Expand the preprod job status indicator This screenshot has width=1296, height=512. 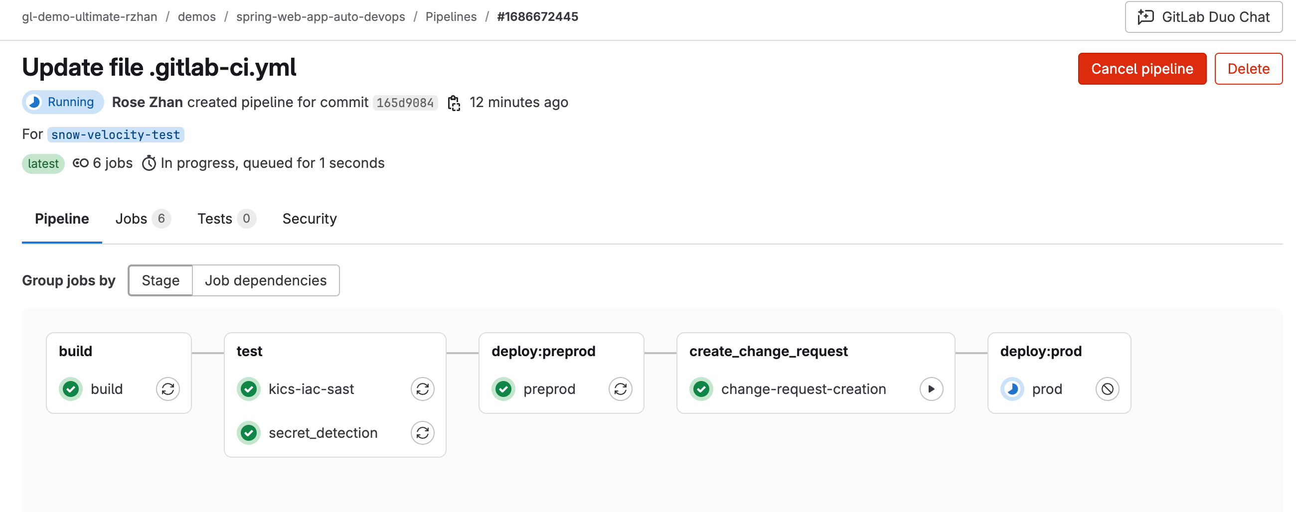coord(503,389)
